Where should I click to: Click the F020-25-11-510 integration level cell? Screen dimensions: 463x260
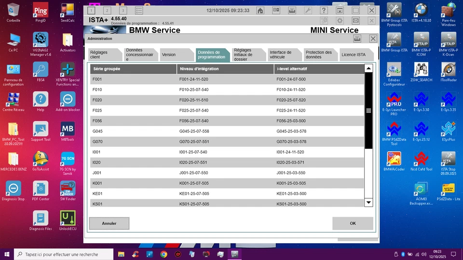194,100
